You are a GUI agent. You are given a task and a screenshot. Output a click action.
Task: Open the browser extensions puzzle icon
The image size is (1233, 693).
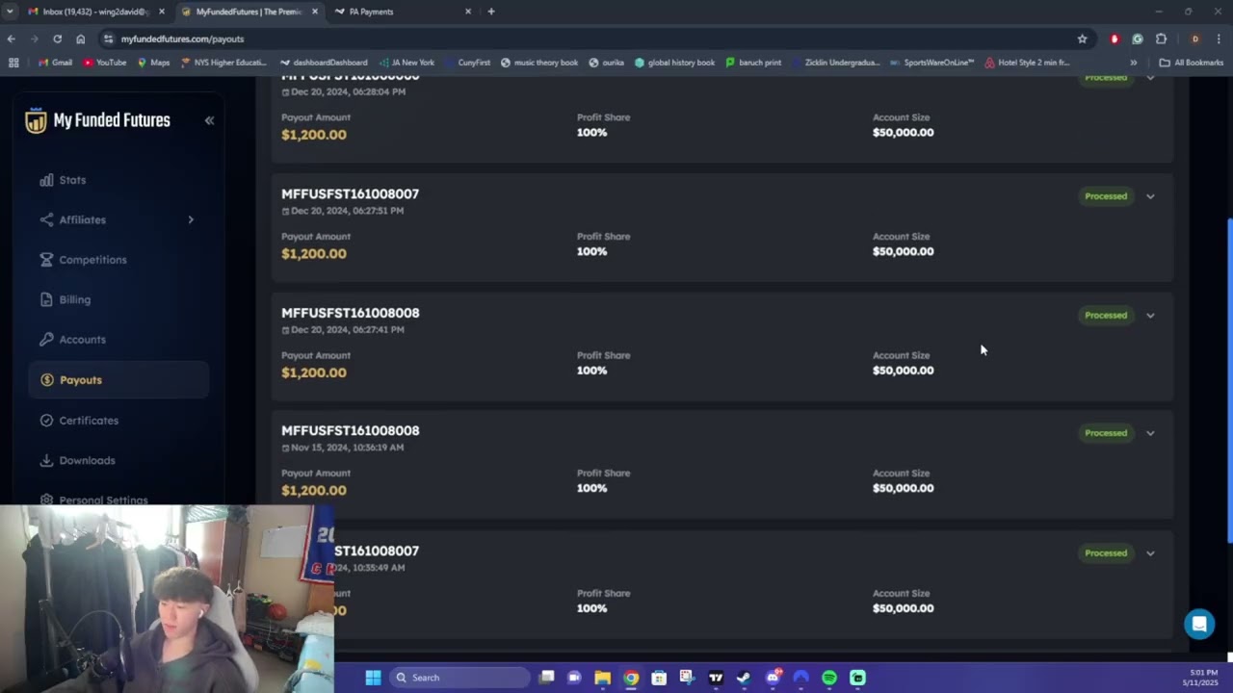[1161, 38]
